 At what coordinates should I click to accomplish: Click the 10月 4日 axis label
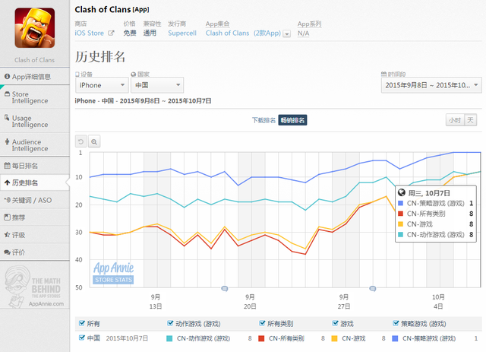[438, 302]
